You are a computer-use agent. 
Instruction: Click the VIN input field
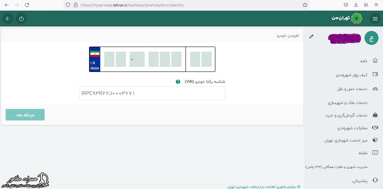[152, 93]
